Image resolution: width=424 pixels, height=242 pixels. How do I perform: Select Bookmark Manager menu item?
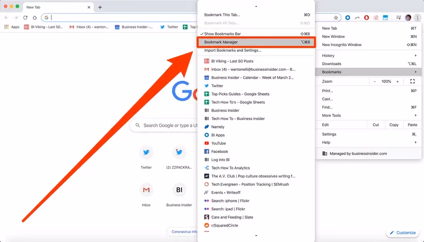click(256, 42)
